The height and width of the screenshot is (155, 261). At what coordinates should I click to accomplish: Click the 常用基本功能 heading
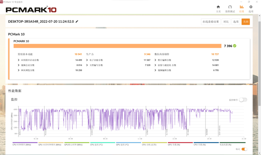[25, 54]
